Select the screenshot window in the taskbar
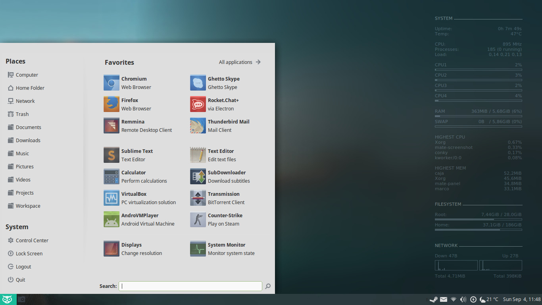Image resolution: width=542 pixels, height=305 pixels. pos(21,299)
